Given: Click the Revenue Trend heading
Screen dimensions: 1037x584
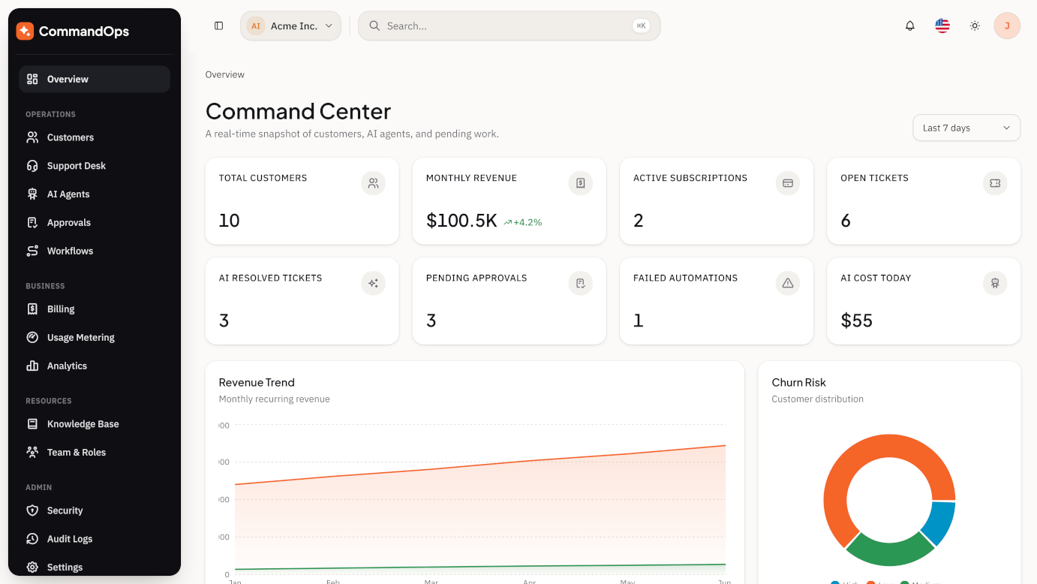Looking at the screenshot, I should (x=257, y=382).
